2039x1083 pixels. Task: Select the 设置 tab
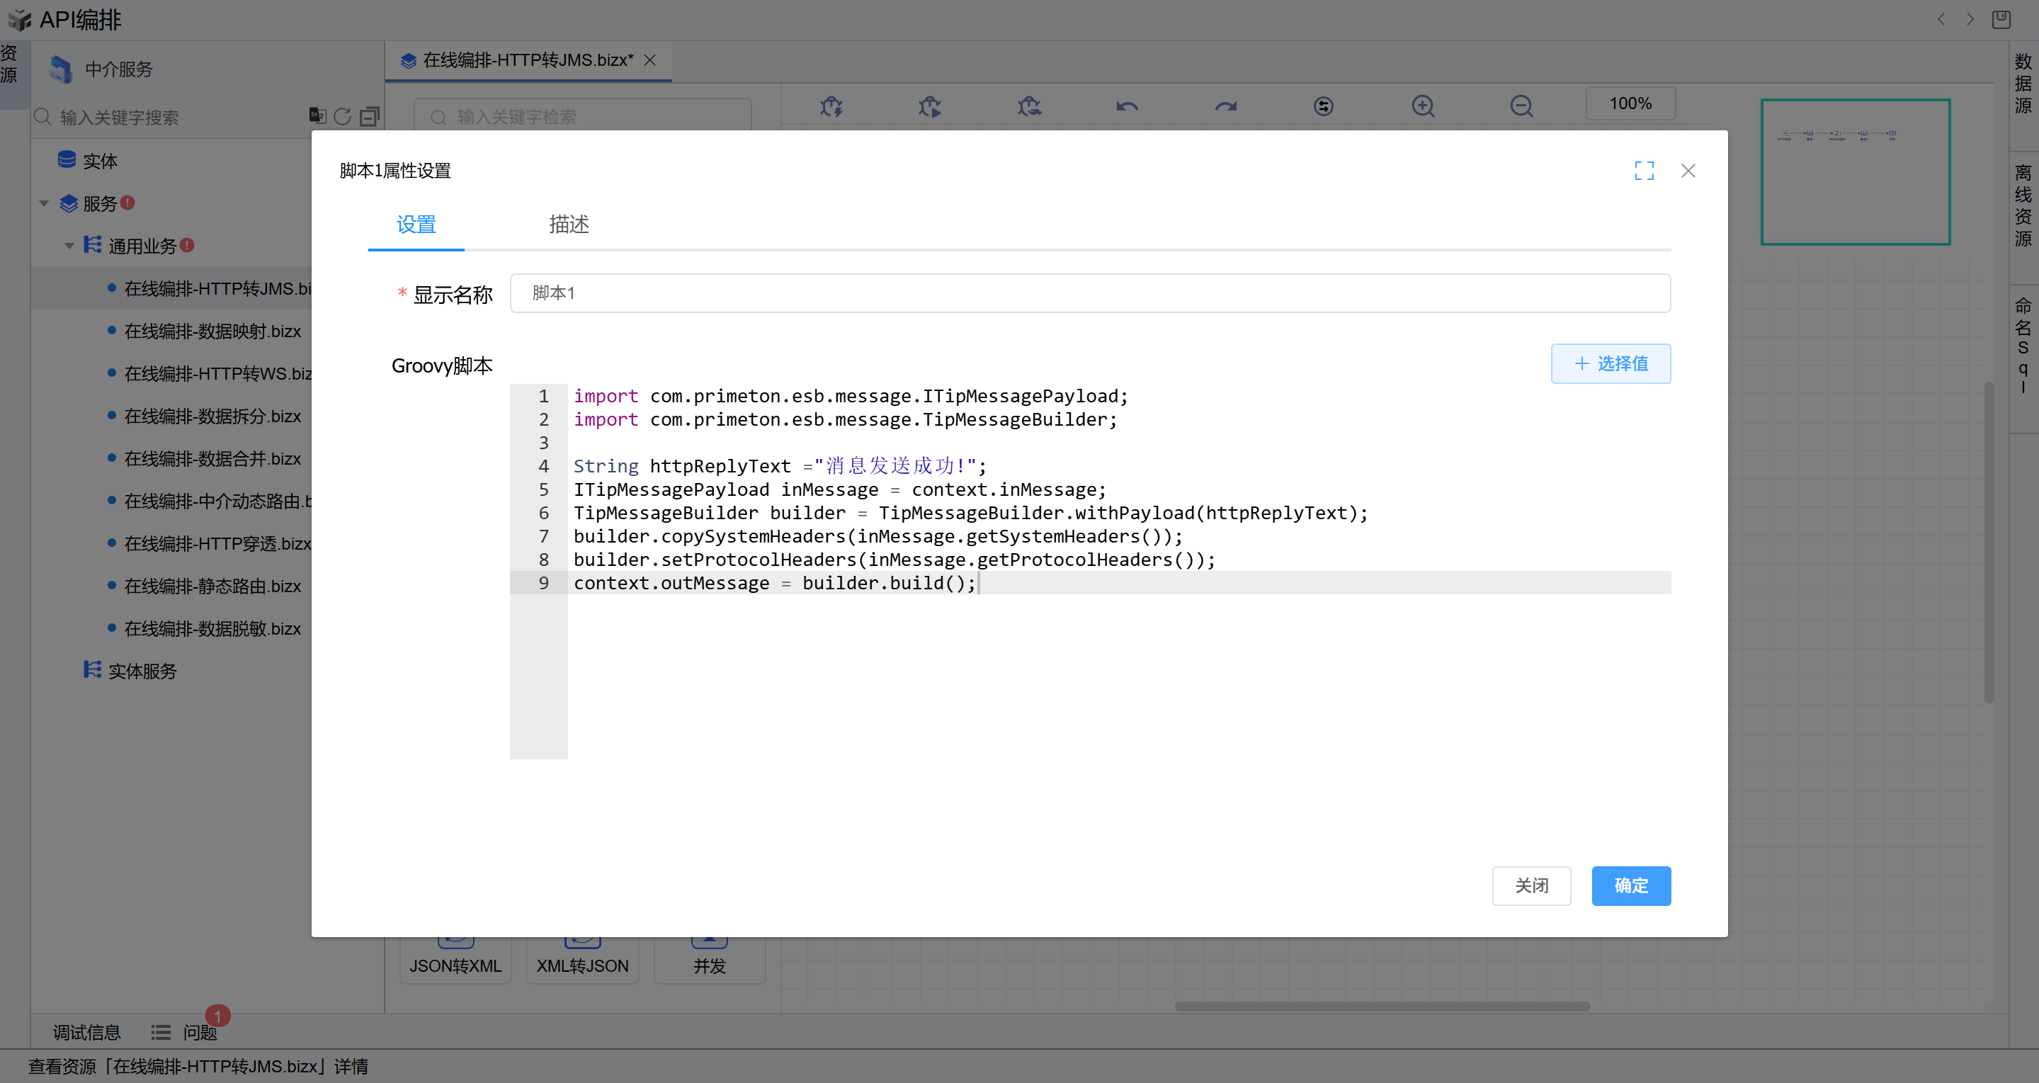(416, 225)
